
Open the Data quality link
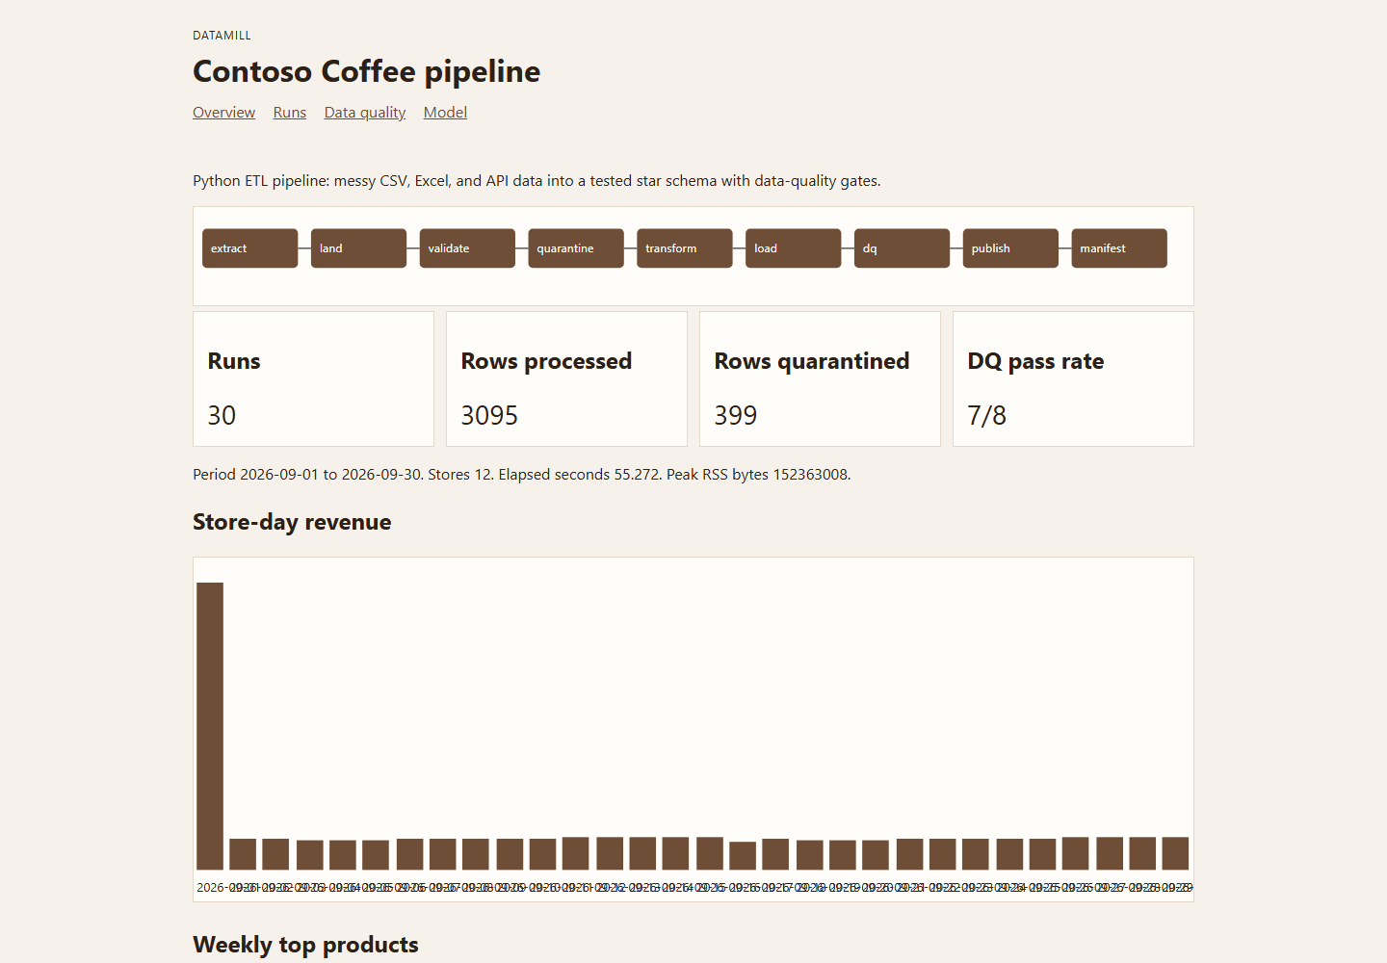365,113
